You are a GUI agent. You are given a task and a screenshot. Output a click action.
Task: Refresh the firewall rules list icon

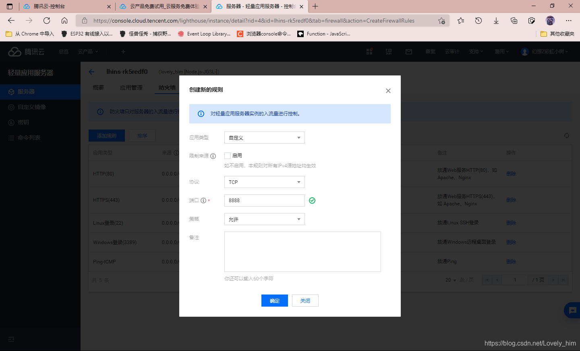567,136
